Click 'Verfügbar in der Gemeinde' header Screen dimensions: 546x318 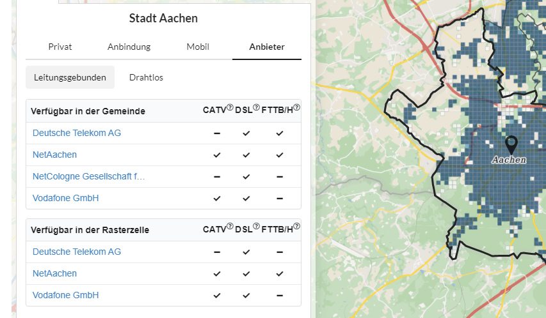88,111
